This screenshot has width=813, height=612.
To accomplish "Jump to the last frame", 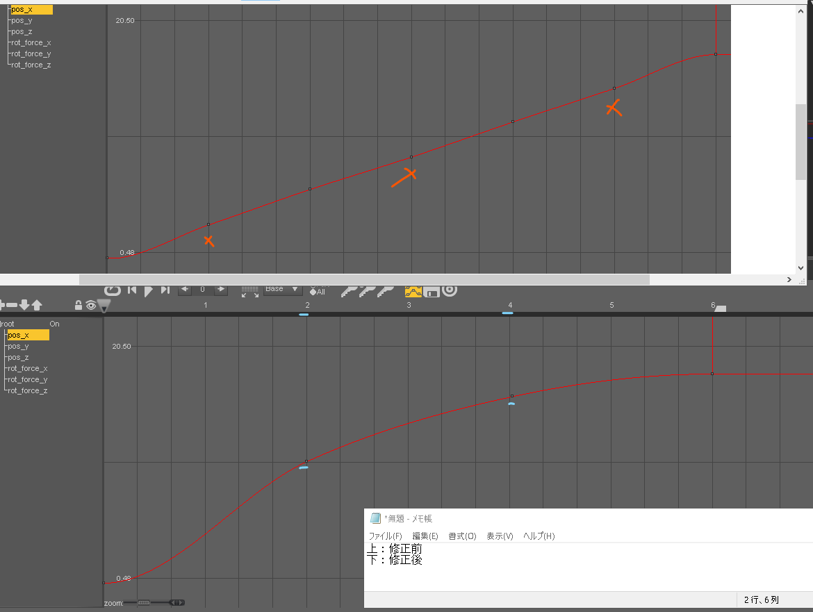I will coord(165,290).
